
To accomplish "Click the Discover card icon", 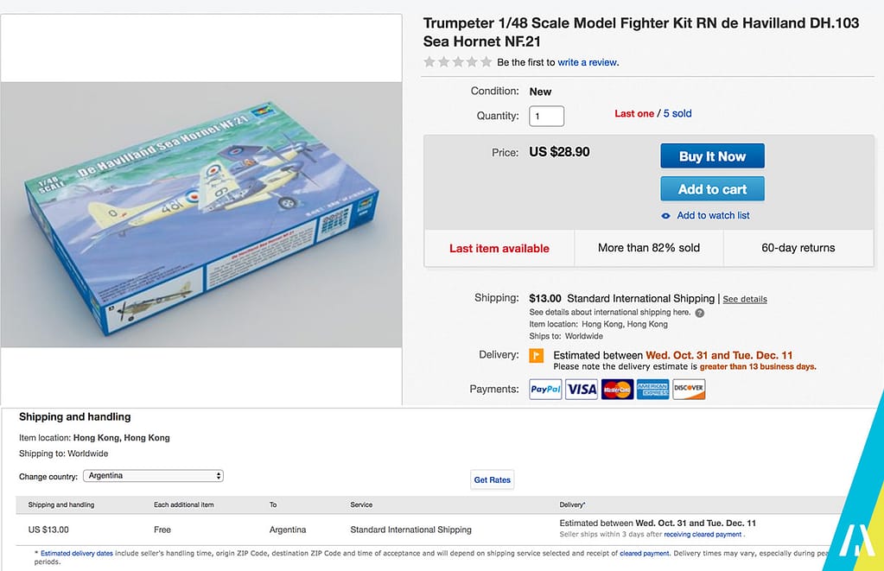I will 689,389.
